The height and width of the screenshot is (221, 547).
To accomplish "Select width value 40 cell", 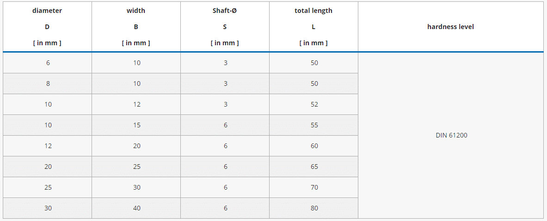I will pyautogui.click(x=137, y=208).
